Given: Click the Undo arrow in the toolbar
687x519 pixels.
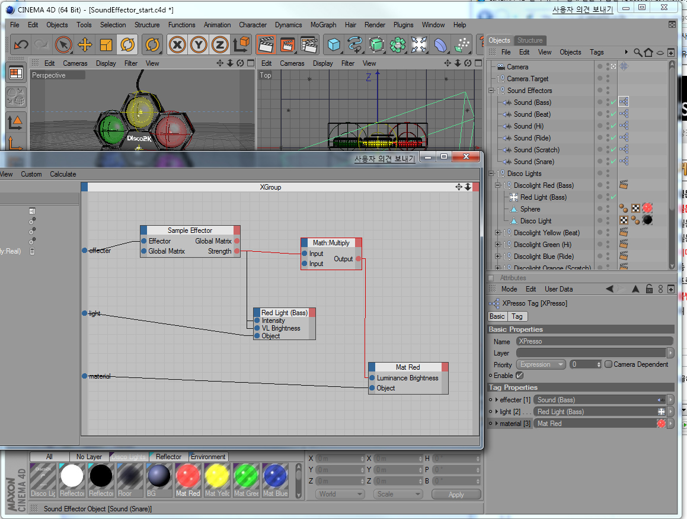Looking at the screenshot, I should [x=21, y=44].
